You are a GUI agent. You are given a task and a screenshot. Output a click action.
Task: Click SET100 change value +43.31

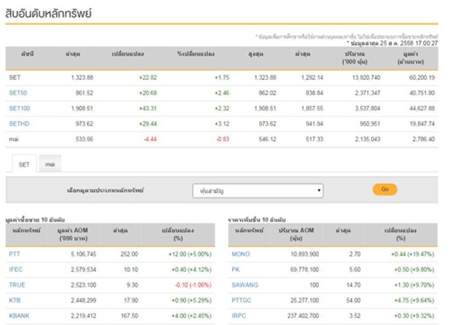coord(148,108)
